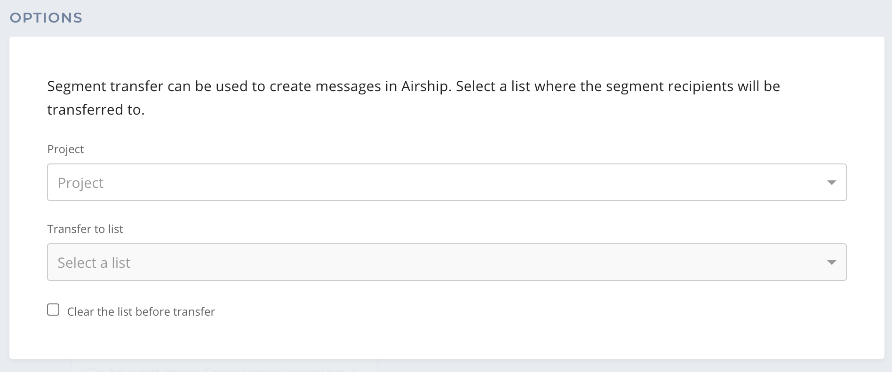Click the "Clear the list before transfer" label
This screenshot has width=892, height=372.
pyautogui.click(x=141, y=312)
